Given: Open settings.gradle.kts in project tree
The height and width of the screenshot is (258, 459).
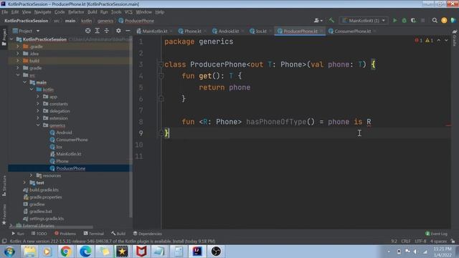Looking at the screenshot, I should (x=46, y=219).
